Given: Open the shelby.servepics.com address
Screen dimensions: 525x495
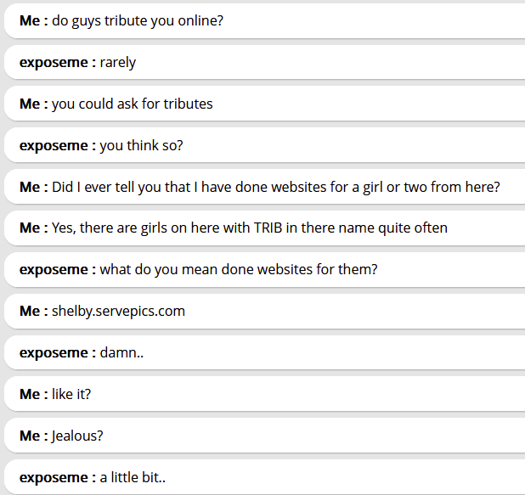Looking at the screenshot, I should [118, 311].
